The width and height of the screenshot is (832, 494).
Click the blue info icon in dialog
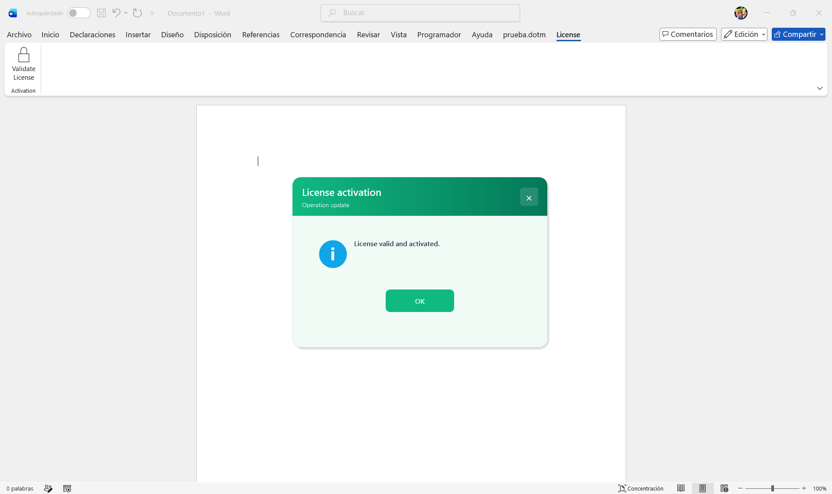click(x=333, y=254)
